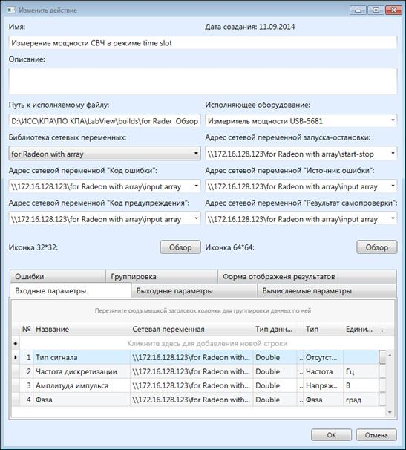Sort by the 'Название' column header

coord(82,329)
